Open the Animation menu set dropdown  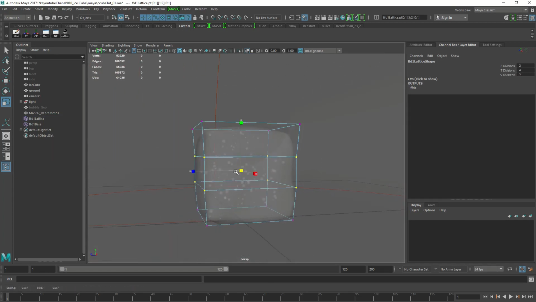click(x=17, y=18)
